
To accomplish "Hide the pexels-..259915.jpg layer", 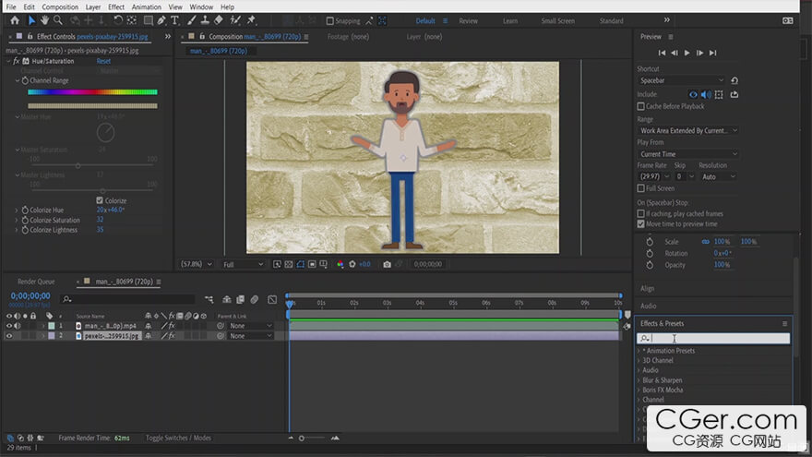I will (9, 336).
